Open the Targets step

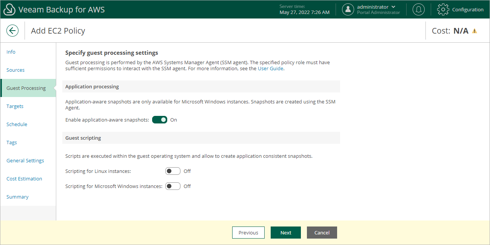tap(15, 106)
